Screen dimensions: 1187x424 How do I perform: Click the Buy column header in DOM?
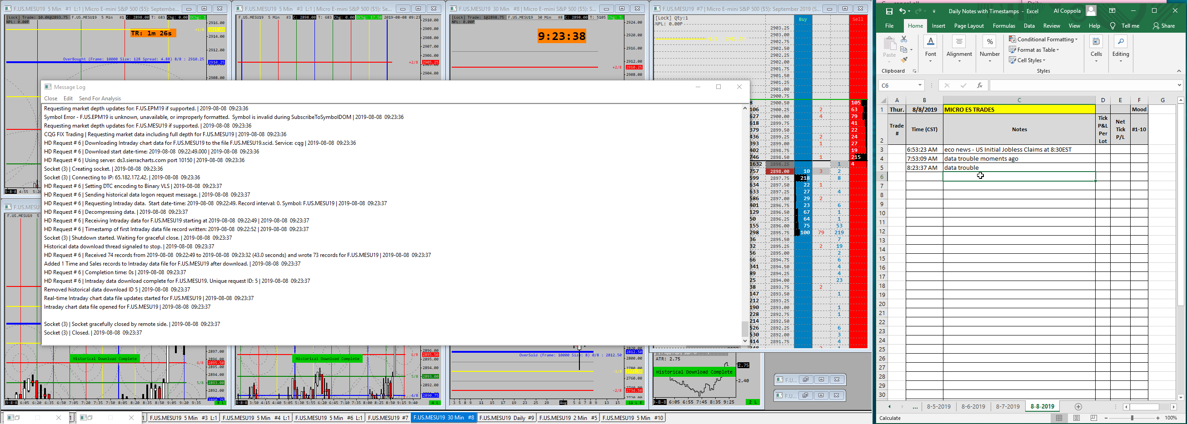click(x=803, y=20)
